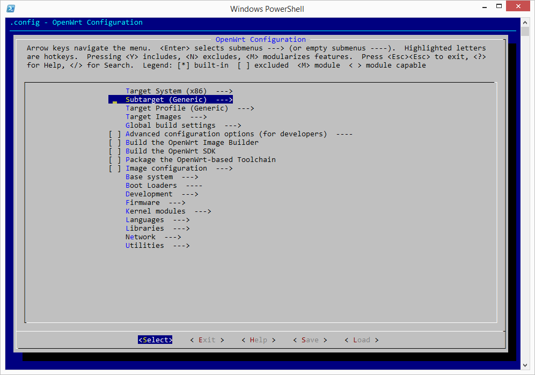The image size is (535, 375).
Task: Click the PowerShell icon in the title bar
Action: tap(11, 9)
